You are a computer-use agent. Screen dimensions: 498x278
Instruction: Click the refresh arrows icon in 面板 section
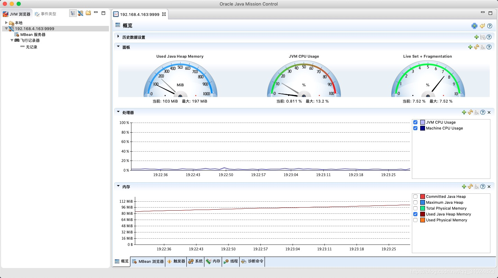(x=477, y=47)
